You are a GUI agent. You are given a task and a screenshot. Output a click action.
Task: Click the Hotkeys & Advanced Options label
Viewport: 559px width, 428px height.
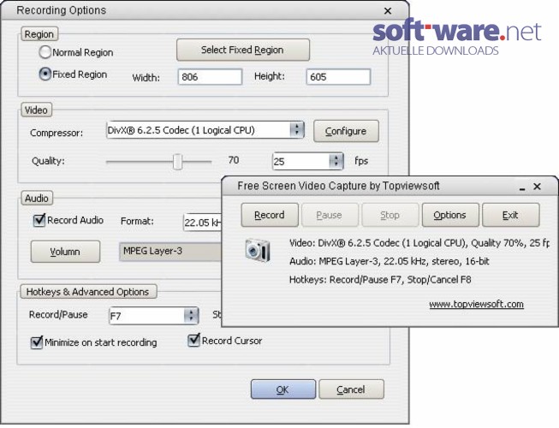(87, 292)
